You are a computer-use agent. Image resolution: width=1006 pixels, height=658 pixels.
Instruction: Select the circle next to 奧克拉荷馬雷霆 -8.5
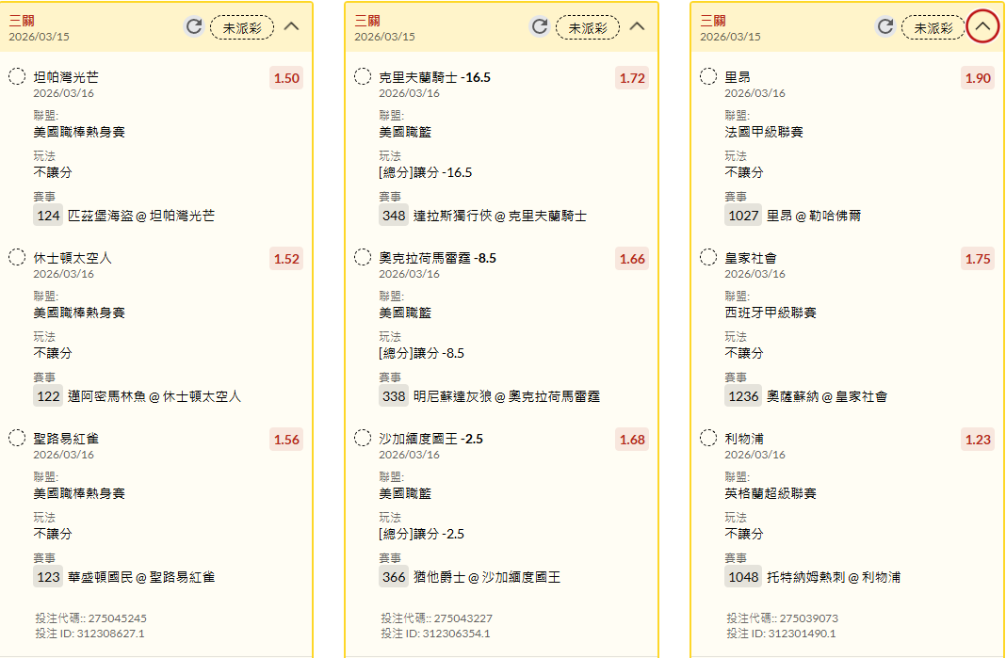pos(363,257)
